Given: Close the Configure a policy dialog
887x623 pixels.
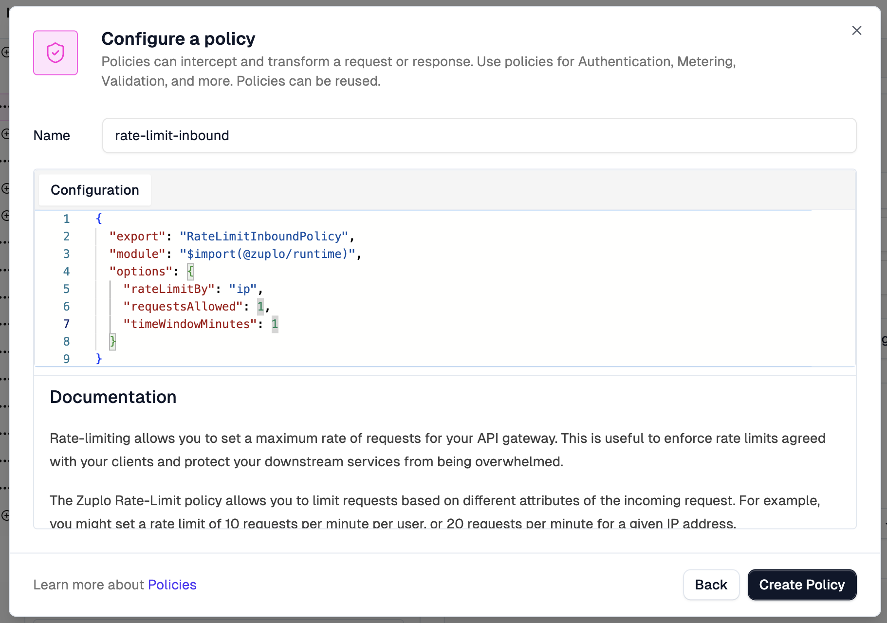Looking at the screenshot, I should [856, 31].
